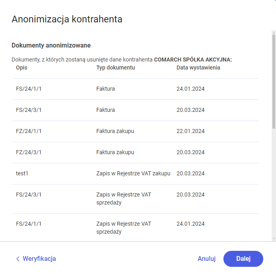The width and height of the screenshot is (276, 274).
Task: Click the Opis column header
Action: click(22, 68)
